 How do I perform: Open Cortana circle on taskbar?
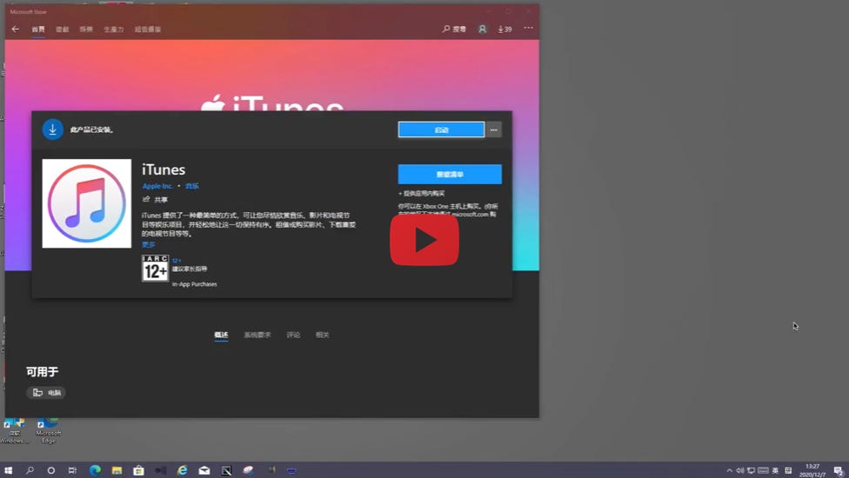51,470
